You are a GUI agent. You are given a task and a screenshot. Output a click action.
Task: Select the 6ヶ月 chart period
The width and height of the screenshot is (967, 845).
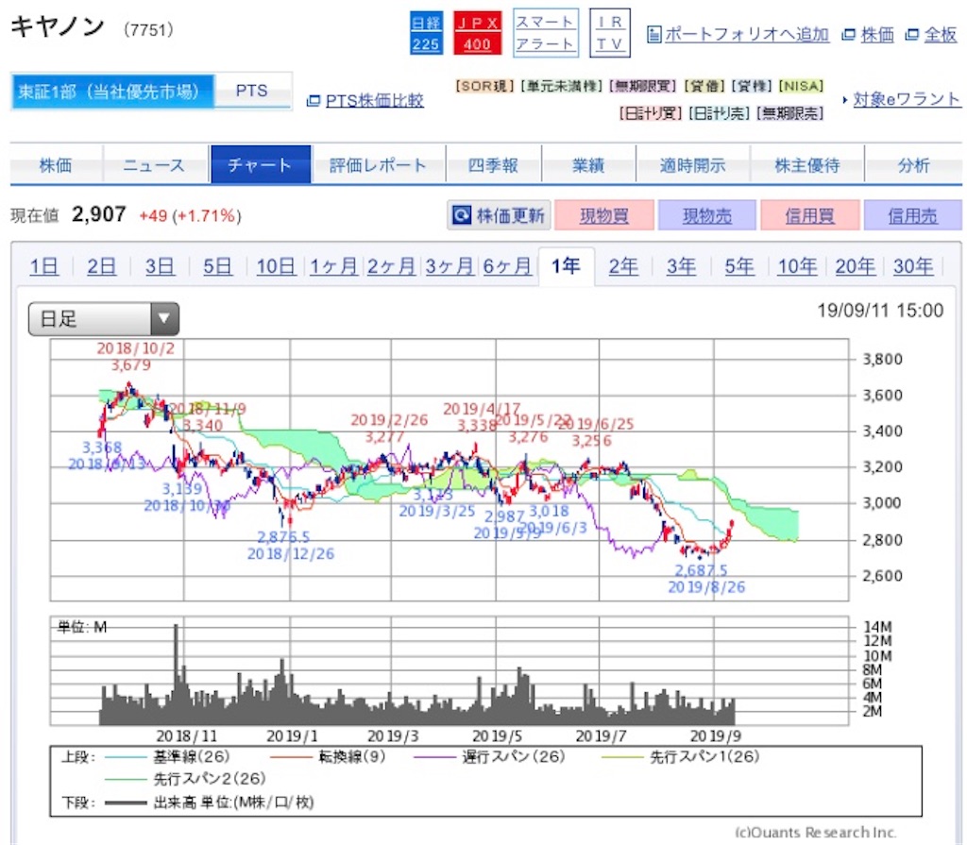point(507,266)
